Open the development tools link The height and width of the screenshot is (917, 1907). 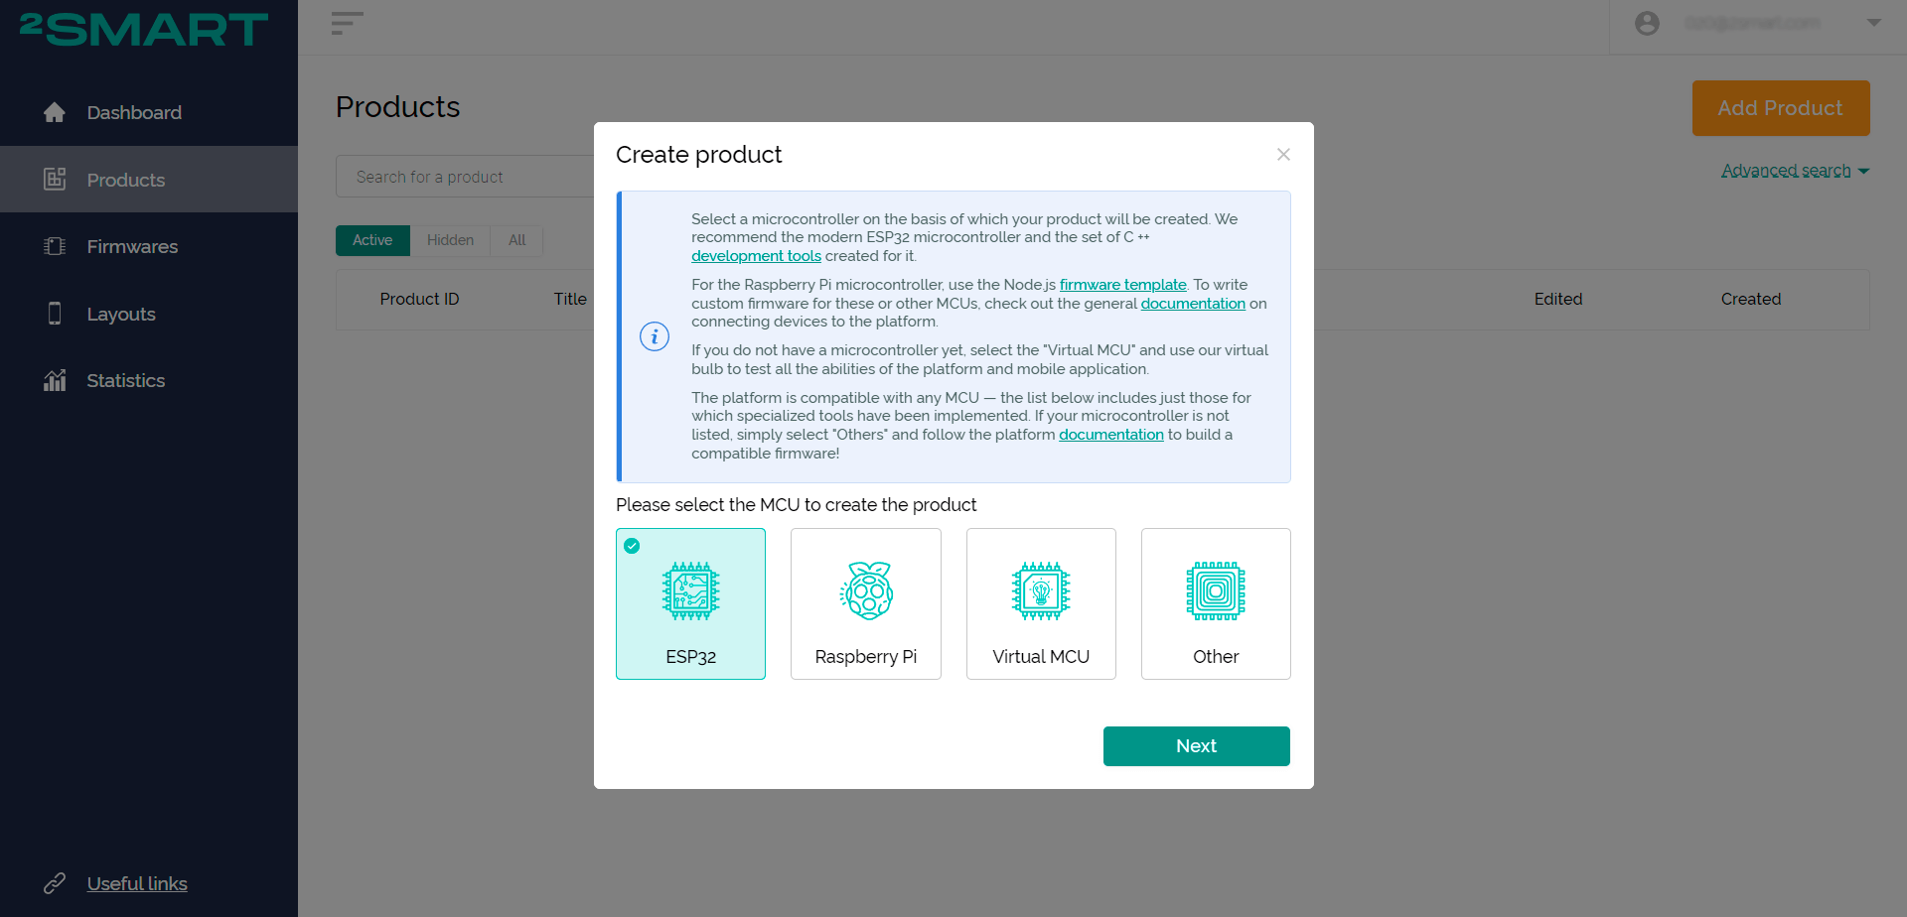pyautogui.click(x=756, y=256)
